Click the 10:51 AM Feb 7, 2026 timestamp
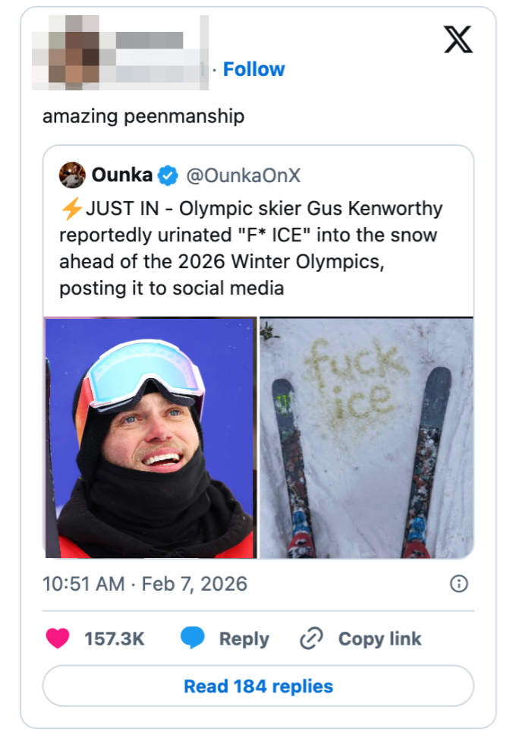Viewport: 516px width, 738px height. tap(145, 584)
